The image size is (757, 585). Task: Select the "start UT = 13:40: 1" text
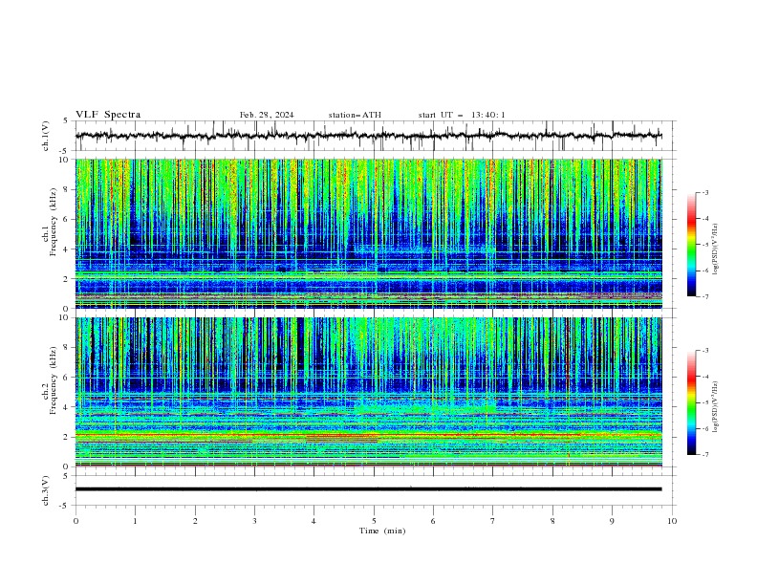tap(462, 115)
